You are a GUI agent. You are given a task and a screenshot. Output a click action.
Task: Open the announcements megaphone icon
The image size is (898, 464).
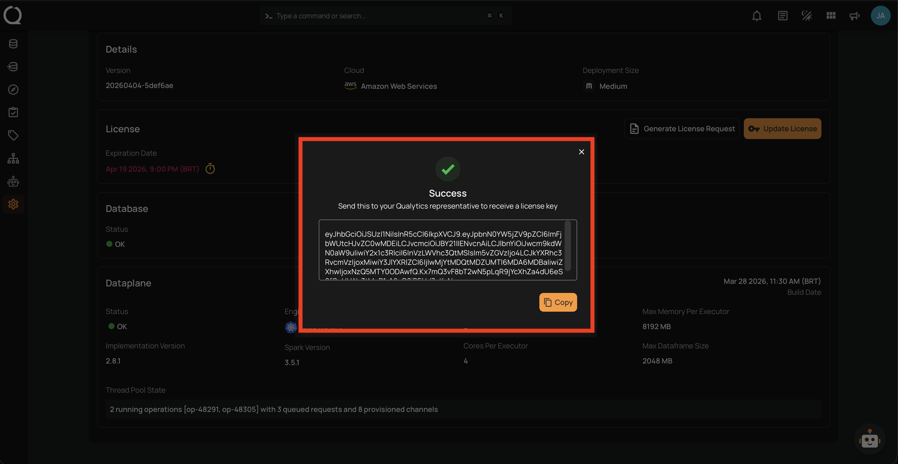855,16
